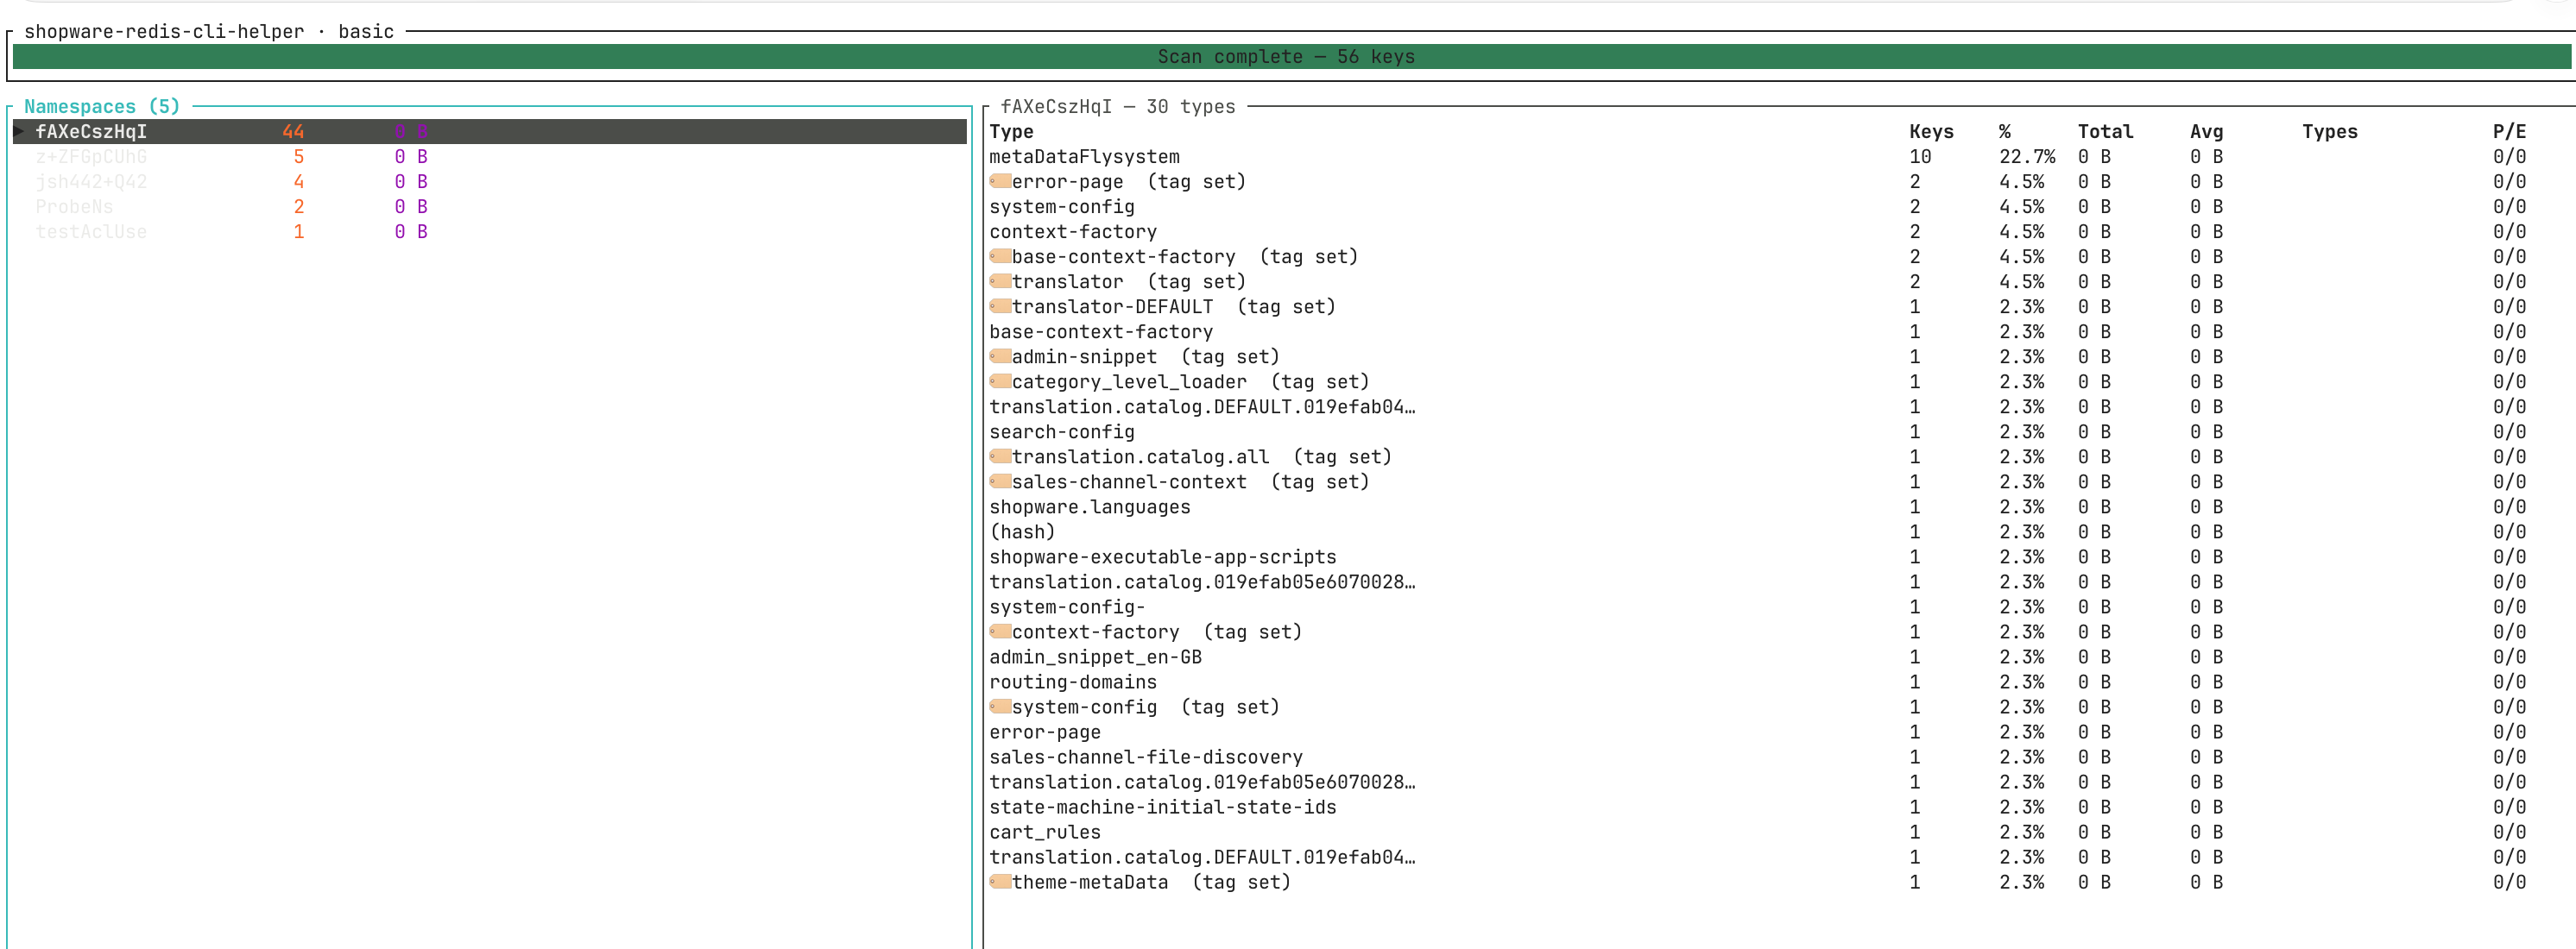Image resolution: width=2576 pixels, height=949 pixels.
Task: Select the admin-snippet (tag set) row text
Action: pos(1145,356)
